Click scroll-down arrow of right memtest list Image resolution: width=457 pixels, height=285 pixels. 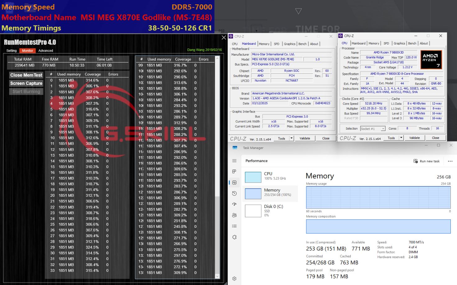(217, 276)
